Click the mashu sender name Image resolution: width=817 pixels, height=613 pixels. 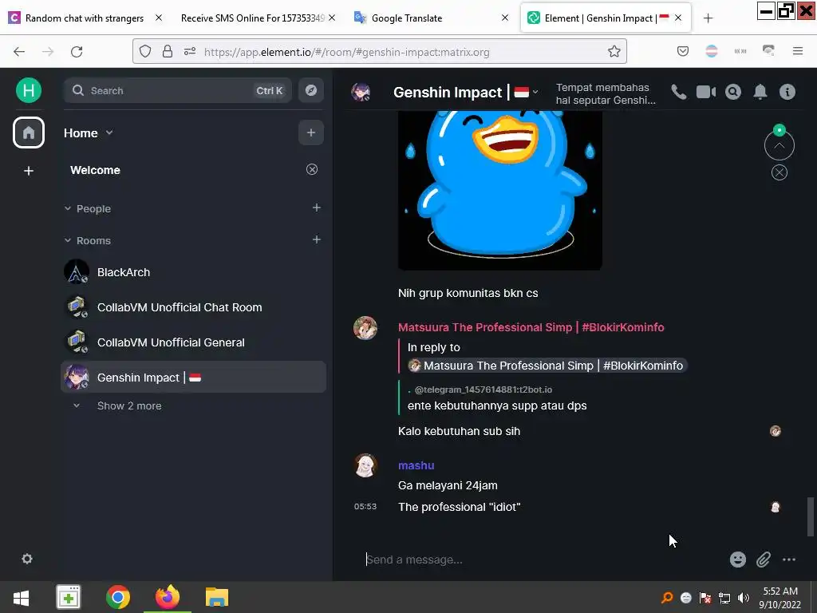[416, 465]
